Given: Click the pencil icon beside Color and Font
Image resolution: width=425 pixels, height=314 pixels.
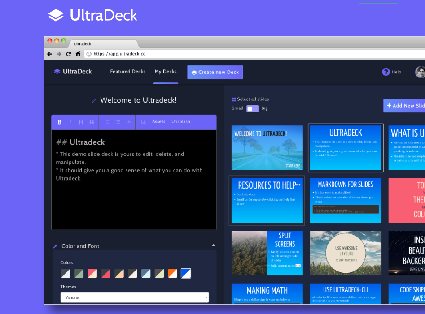Looking at the screenshot, I should (55, 246).
